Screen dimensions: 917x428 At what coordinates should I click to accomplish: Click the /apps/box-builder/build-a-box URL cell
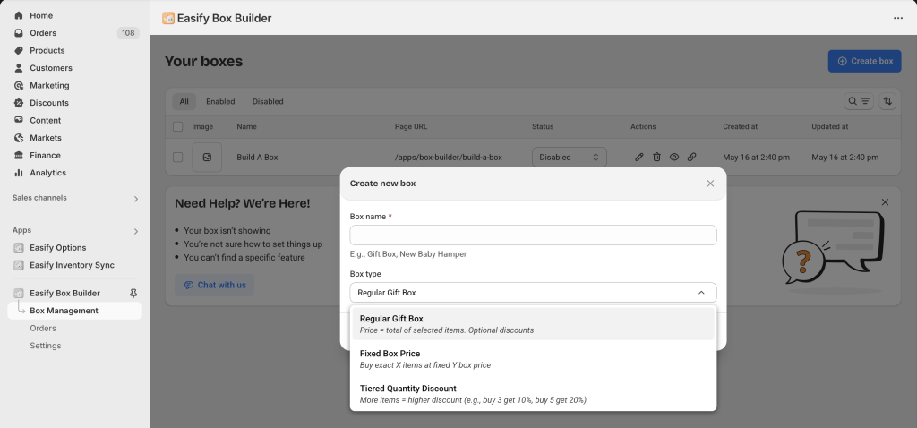[x=449, y=158]
